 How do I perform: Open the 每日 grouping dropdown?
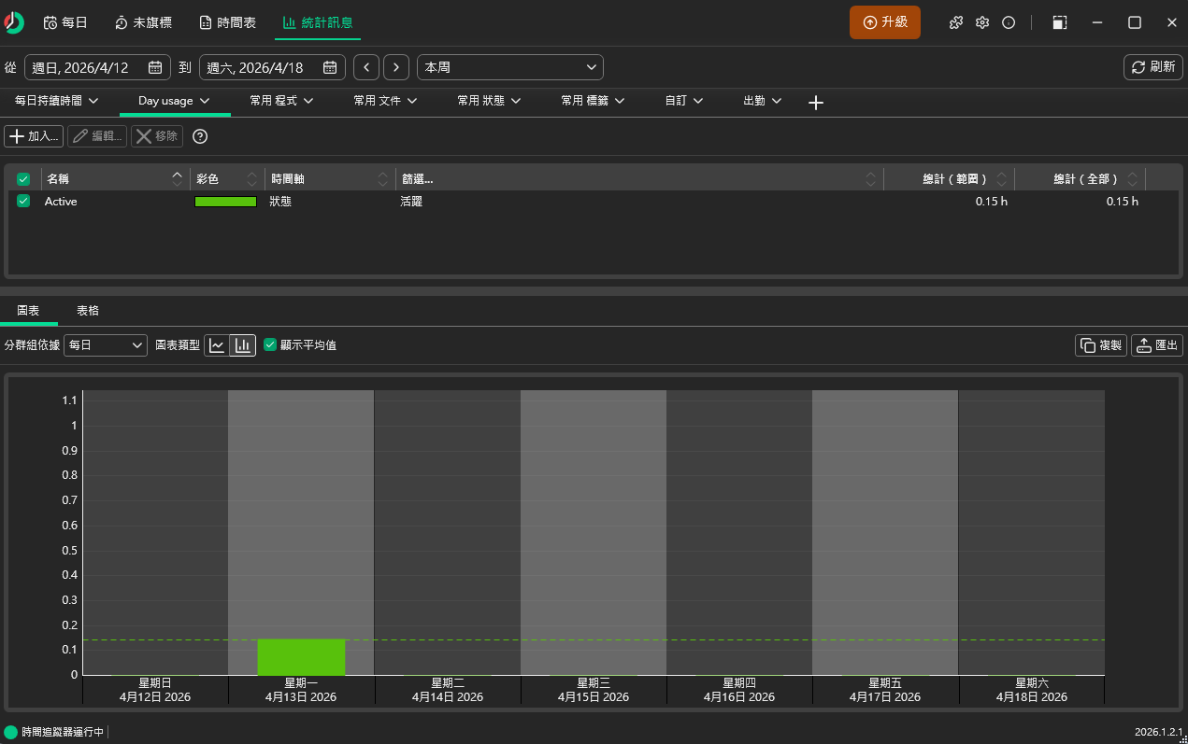pos(105,345)
